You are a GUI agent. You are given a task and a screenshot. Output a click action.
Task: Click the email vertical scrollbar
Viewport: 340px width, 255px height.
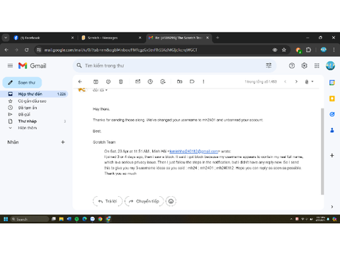click(322, 151)
